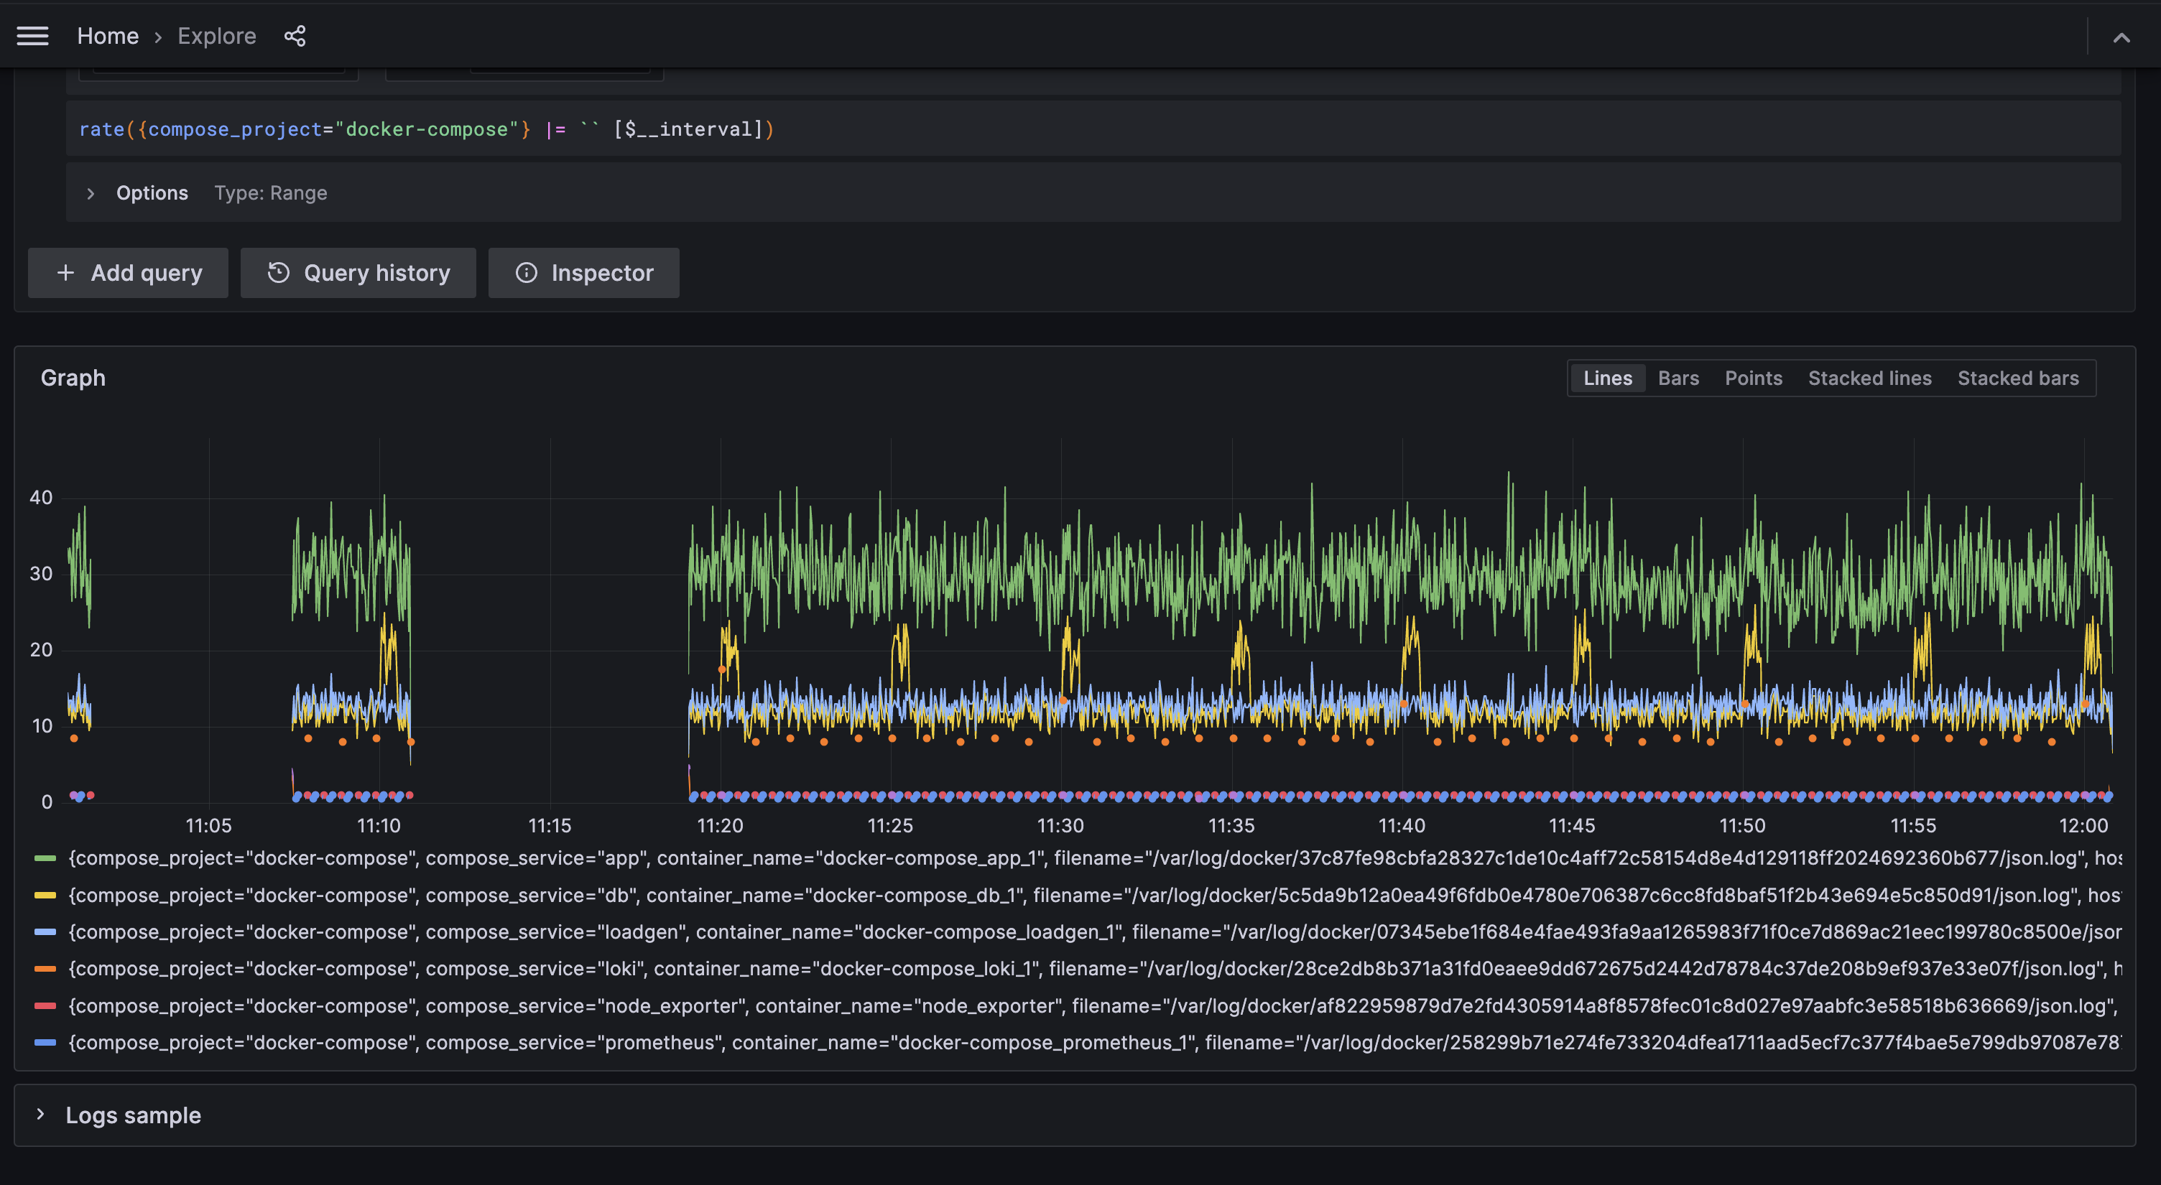Click the share Explore link icon
The width and height of the screenshot is (2161, 1185).
tap(295, 35)
